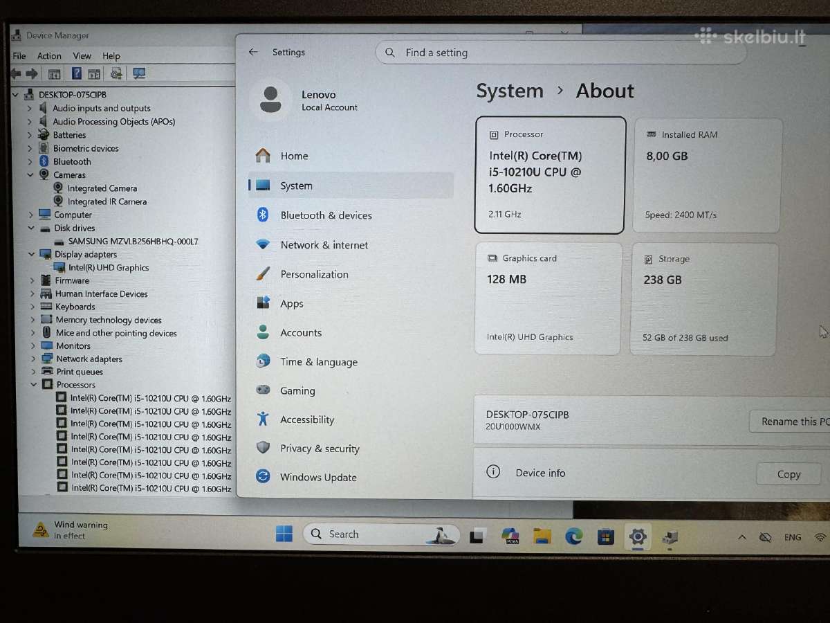Select SAMSUNG MZVLB256HBHQ-000L7 disk

pos(133,241)
